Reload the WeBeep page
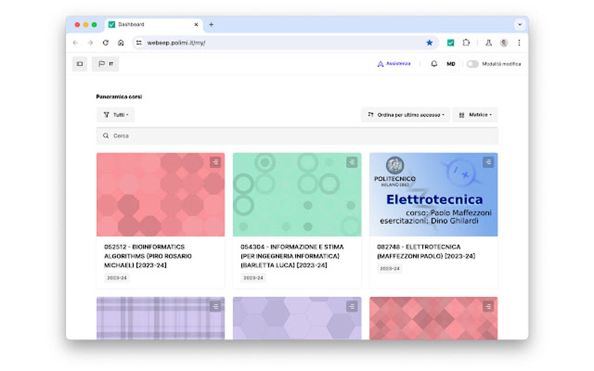The height and width of the screenshot is (371, 594). click(x=105, y=42)
